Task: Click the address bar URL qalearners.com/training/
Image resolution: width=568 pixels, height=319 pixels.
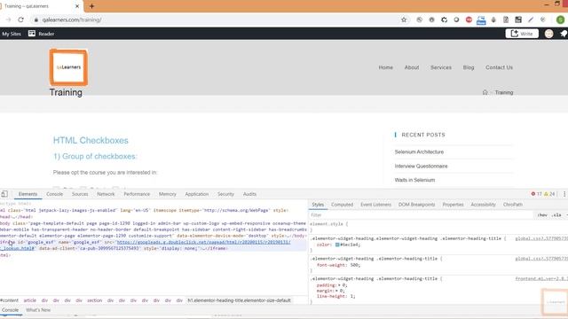Action: [x=72, y=19]
